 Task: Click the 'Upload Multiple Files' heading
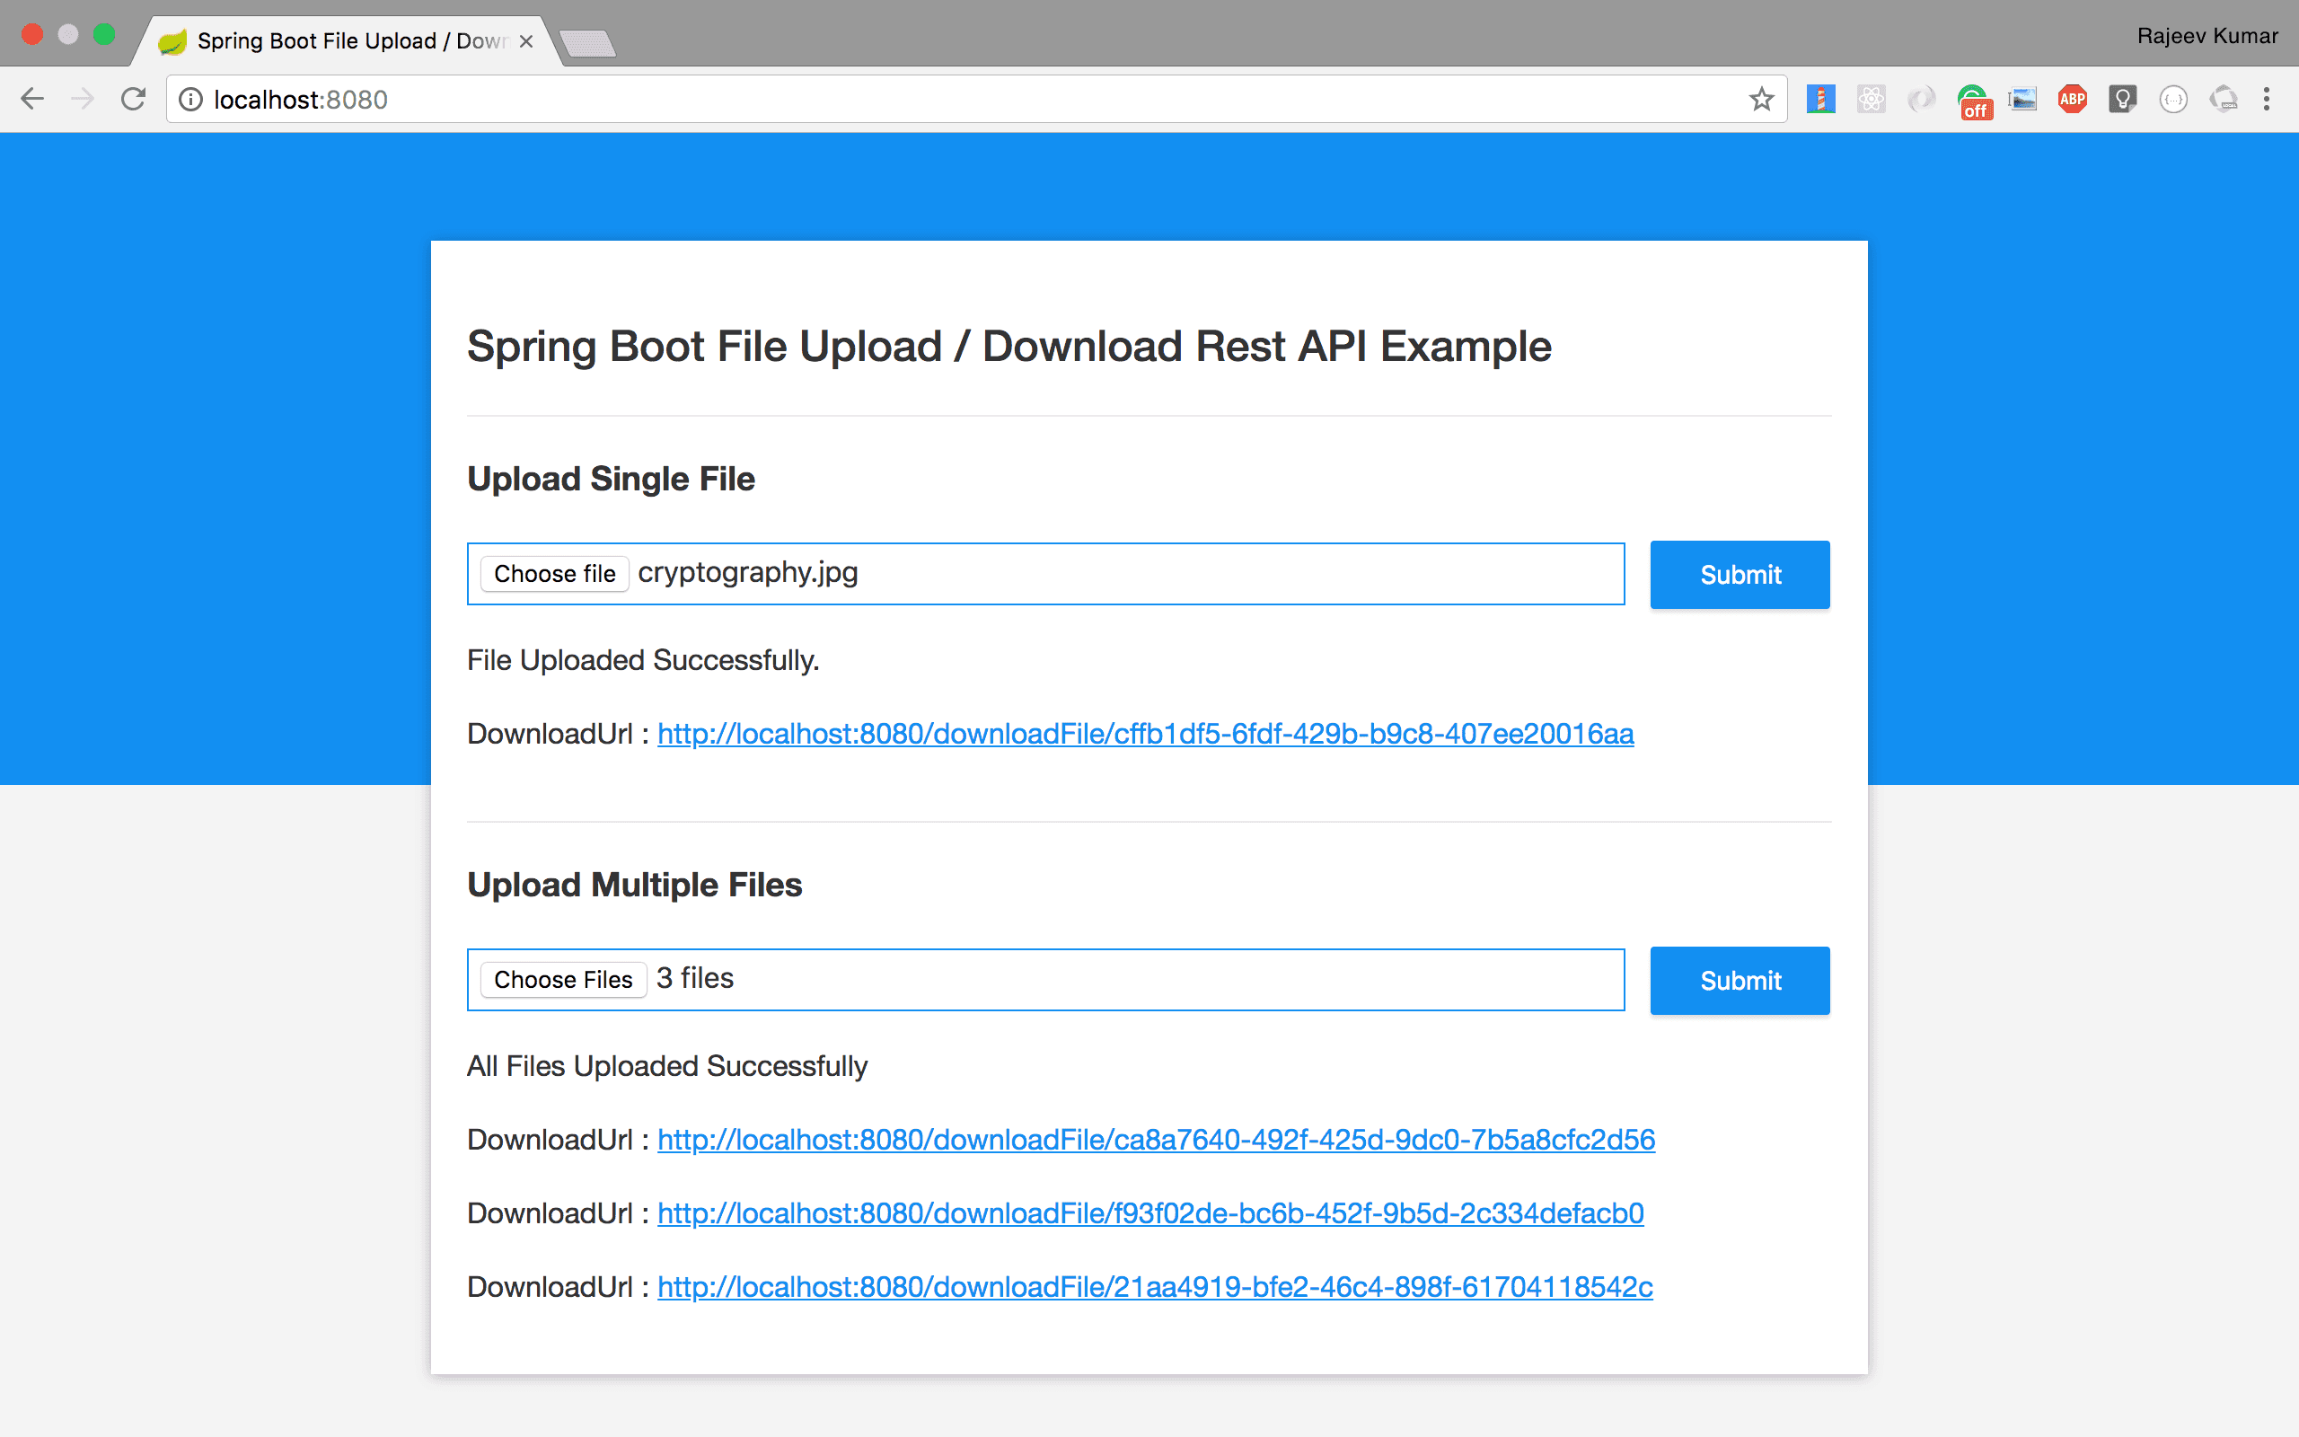635,885
